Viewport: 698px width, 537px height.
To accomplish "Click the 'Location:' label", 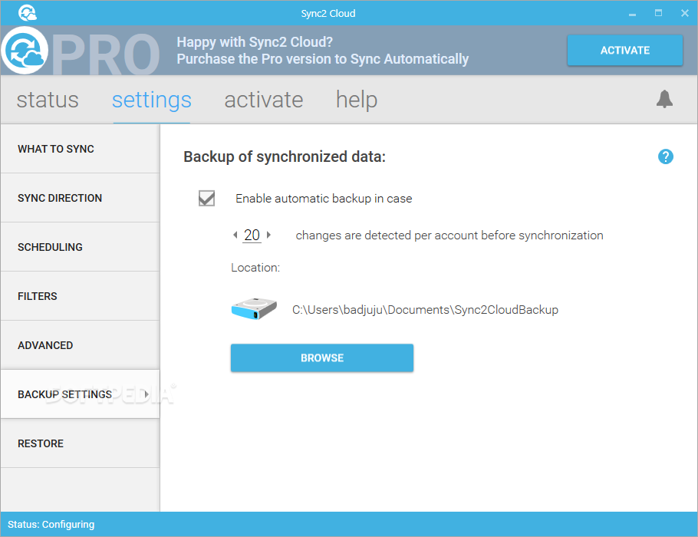I will point(255,268).
